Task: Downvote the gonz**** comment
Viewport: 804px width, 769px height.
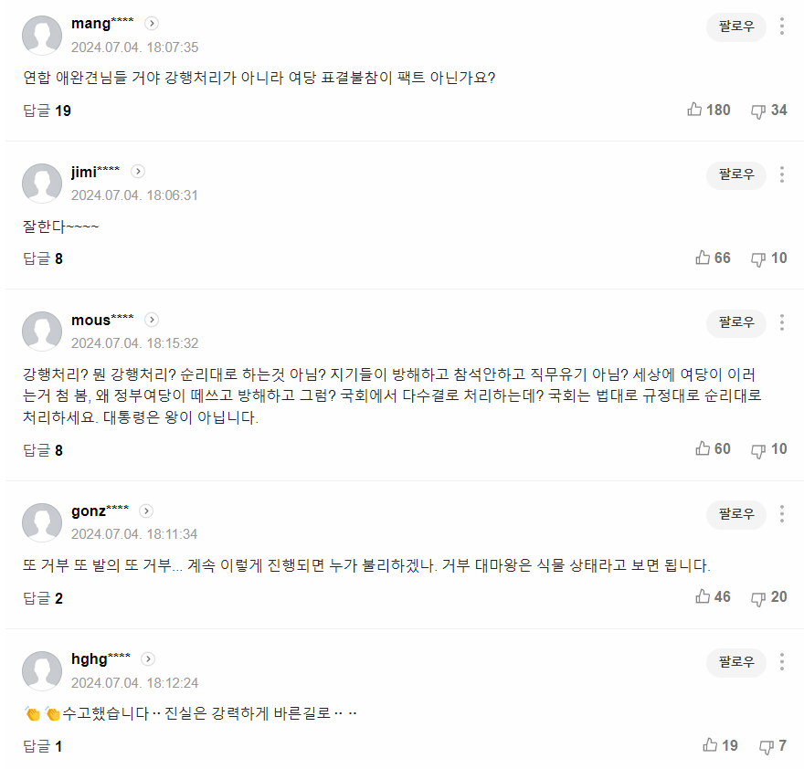Action: 758,596
